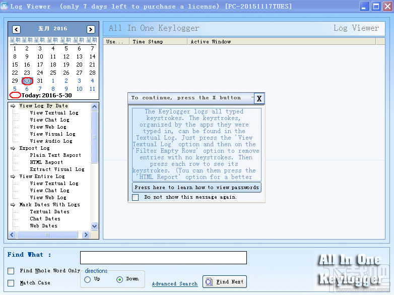Screen dimensions: 394x295
Task: Open View Audio Log
Action: (51, 141)
